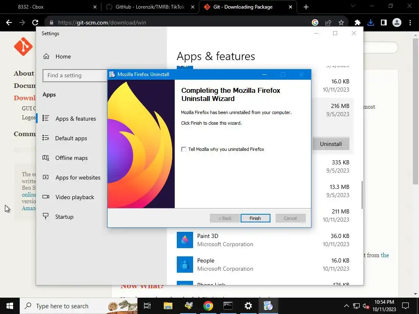Open Startup settings page
Screen dimensions: 419x314
click(64, 217)
